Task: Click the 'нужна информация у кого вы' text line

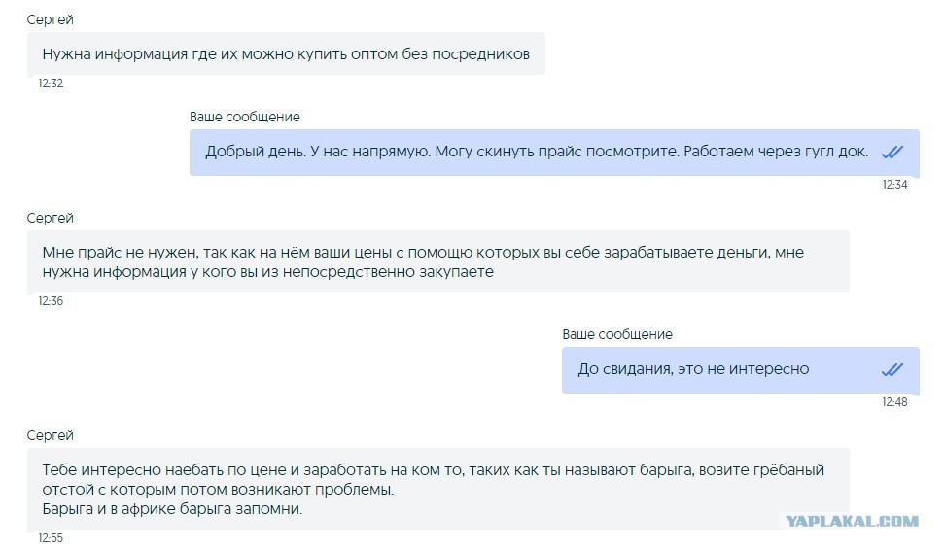Action: point(268,272)
